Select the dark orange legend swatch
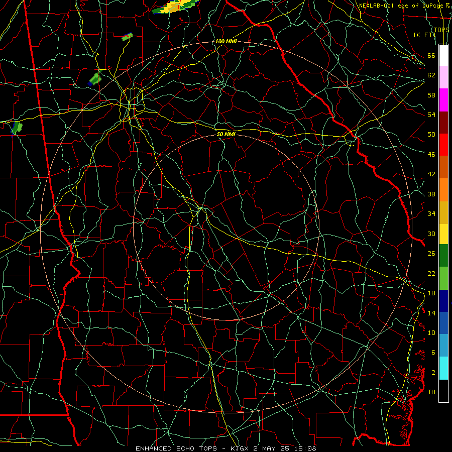 tap(443, 167)
